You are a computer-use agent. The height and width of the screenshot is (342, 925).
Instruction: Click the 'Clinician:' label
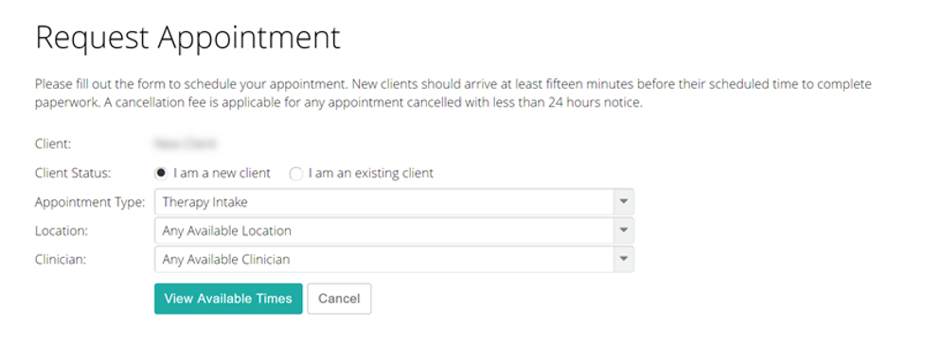61,259
